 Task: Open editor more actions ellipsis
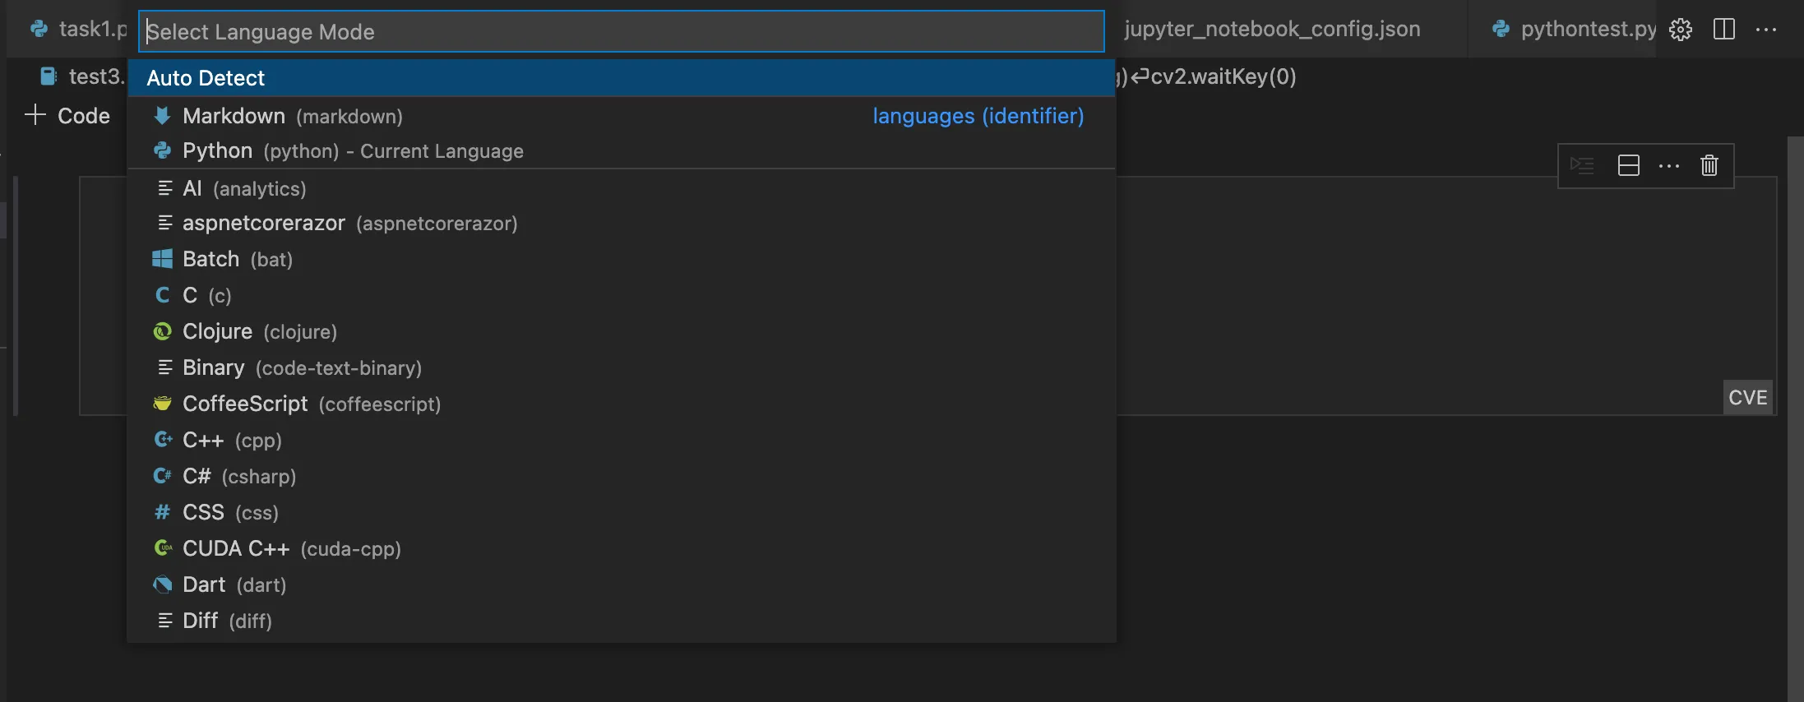pos(1766,30)
